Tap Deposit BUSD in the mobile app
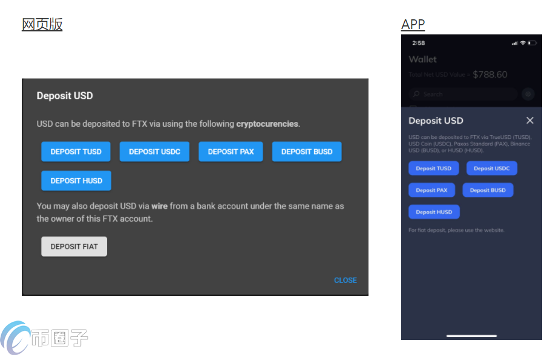Screen dimensions: 547x355 coord(488,190)
